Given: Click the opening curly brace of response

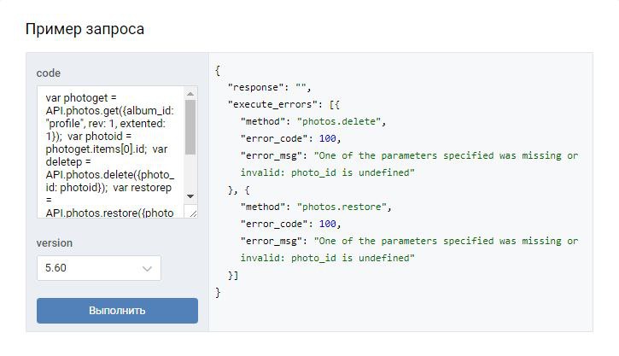Looking at the screenshot, I should (x=219, y=70).
